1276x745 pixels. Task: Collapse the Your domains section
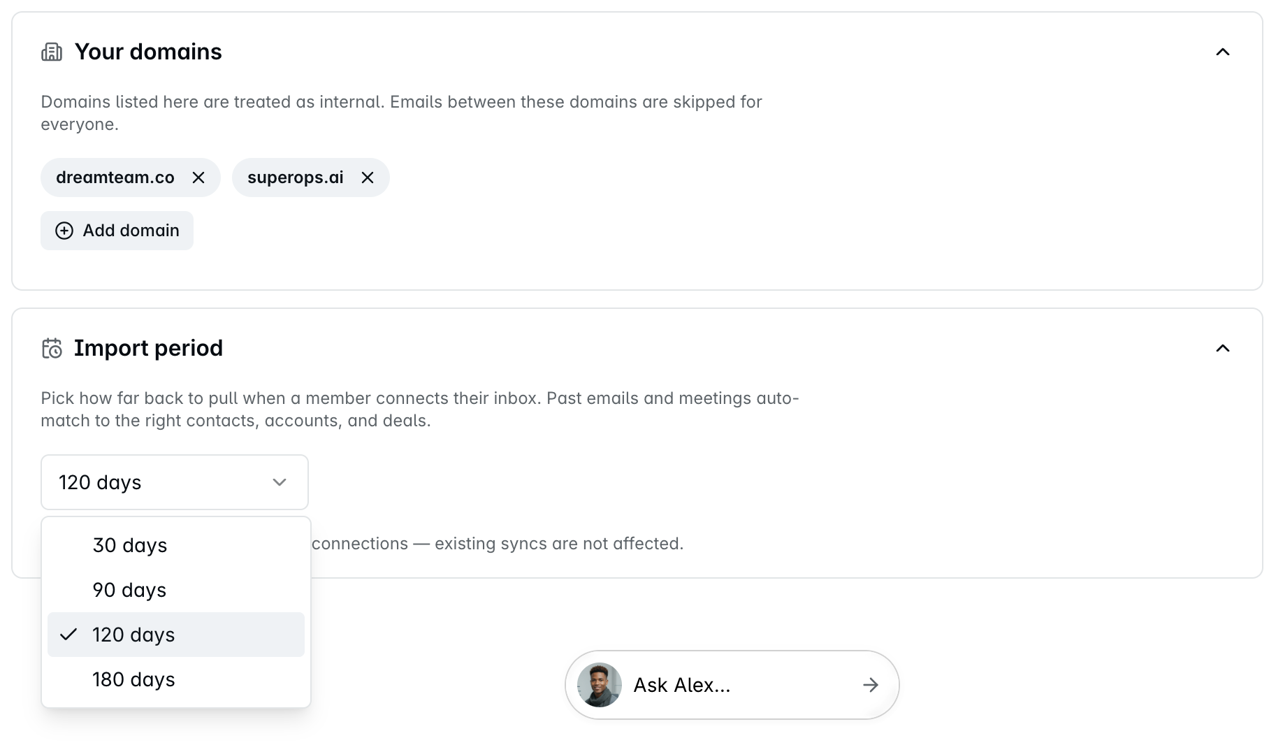1222,52
